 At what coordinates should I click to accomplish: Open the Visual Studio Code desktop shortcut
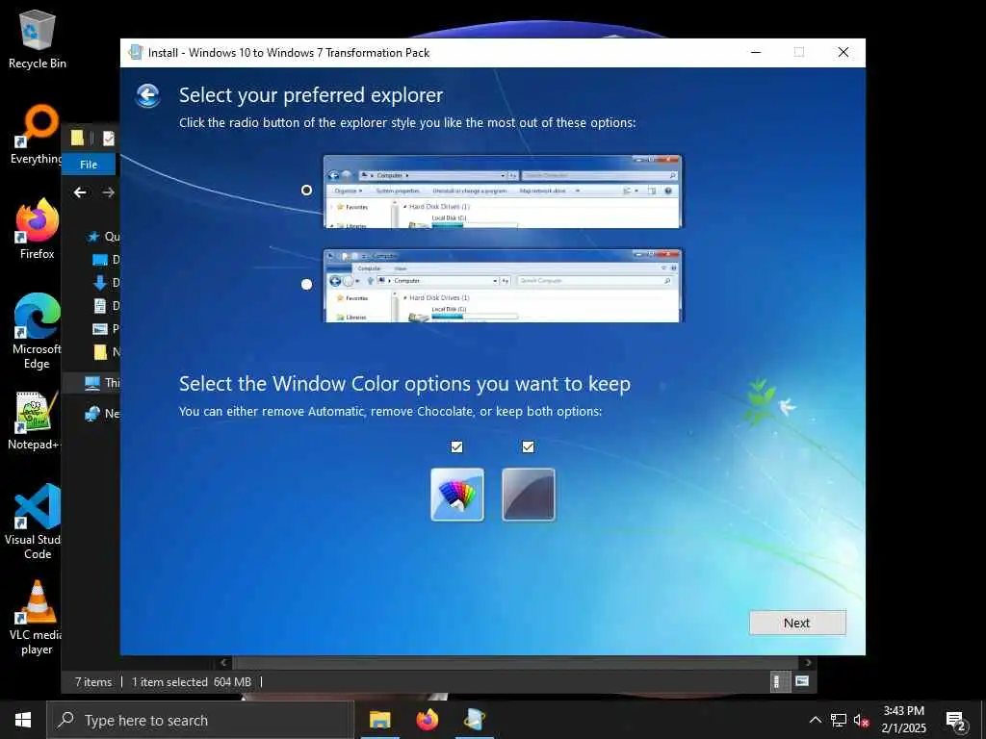click(34, 522)
